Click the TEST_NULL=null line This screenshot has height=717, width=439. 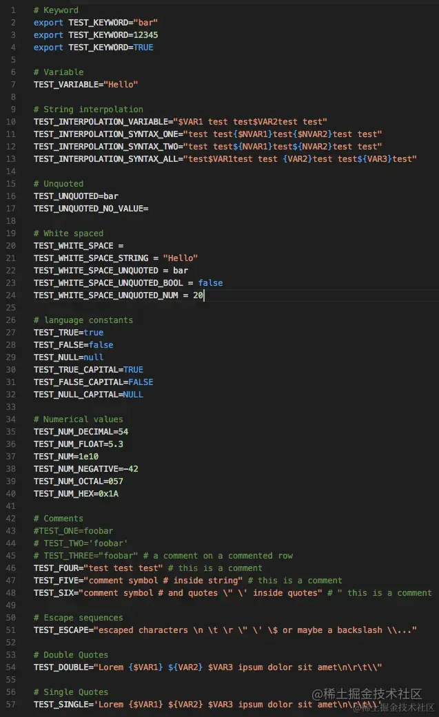[69, 357]
